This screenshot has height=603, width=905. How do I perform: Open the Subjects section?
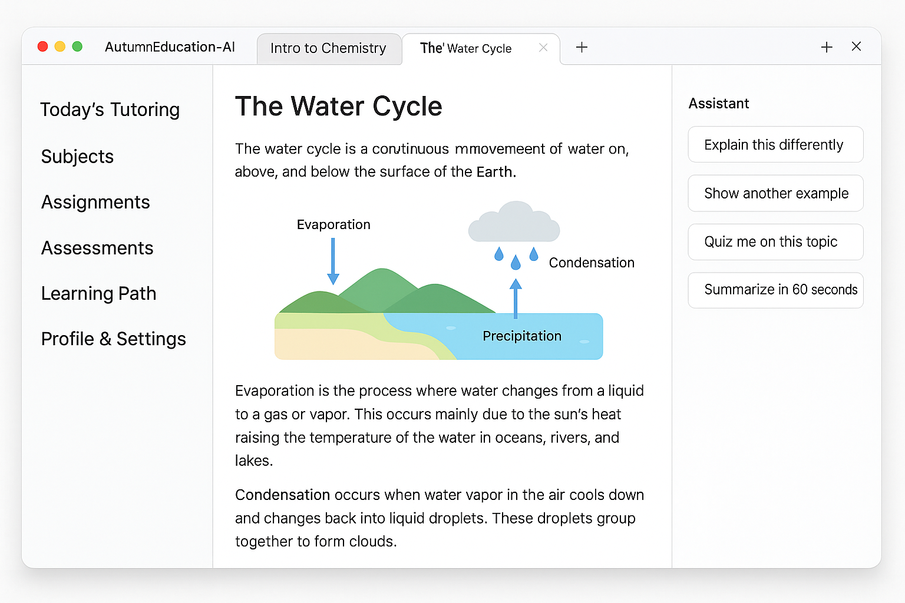[77, 157]
